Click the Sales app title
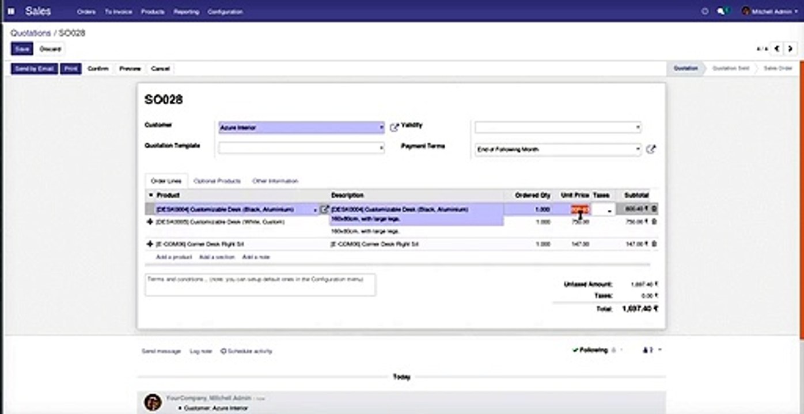The width and height of the screenshot is (804, 414). 38,11
